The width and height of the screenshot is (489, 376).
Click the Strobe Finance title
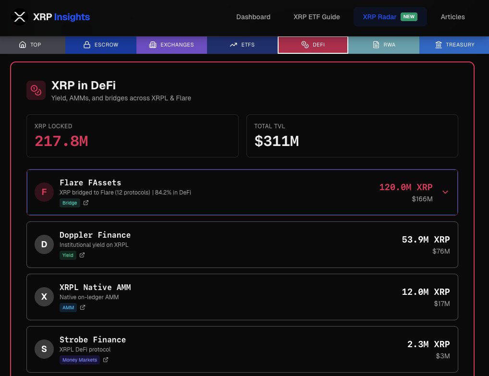tap(93, 340)
